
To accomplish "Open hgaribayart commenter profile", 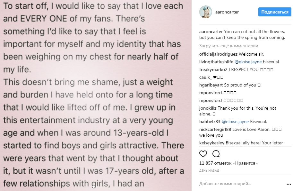I will point(211,85).
